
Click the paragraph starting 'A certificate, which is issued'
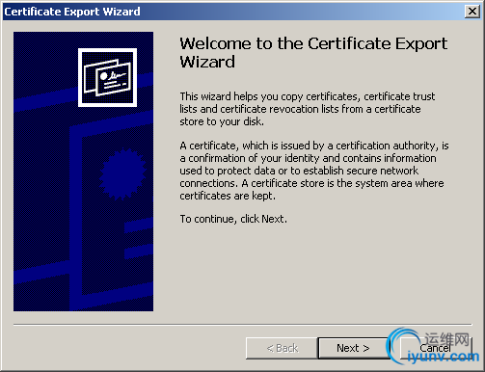[314, 171]
